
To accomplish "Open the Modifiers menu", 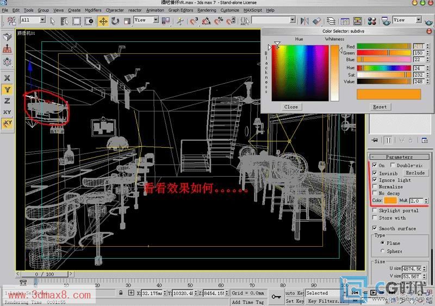I will click(93, 10).
